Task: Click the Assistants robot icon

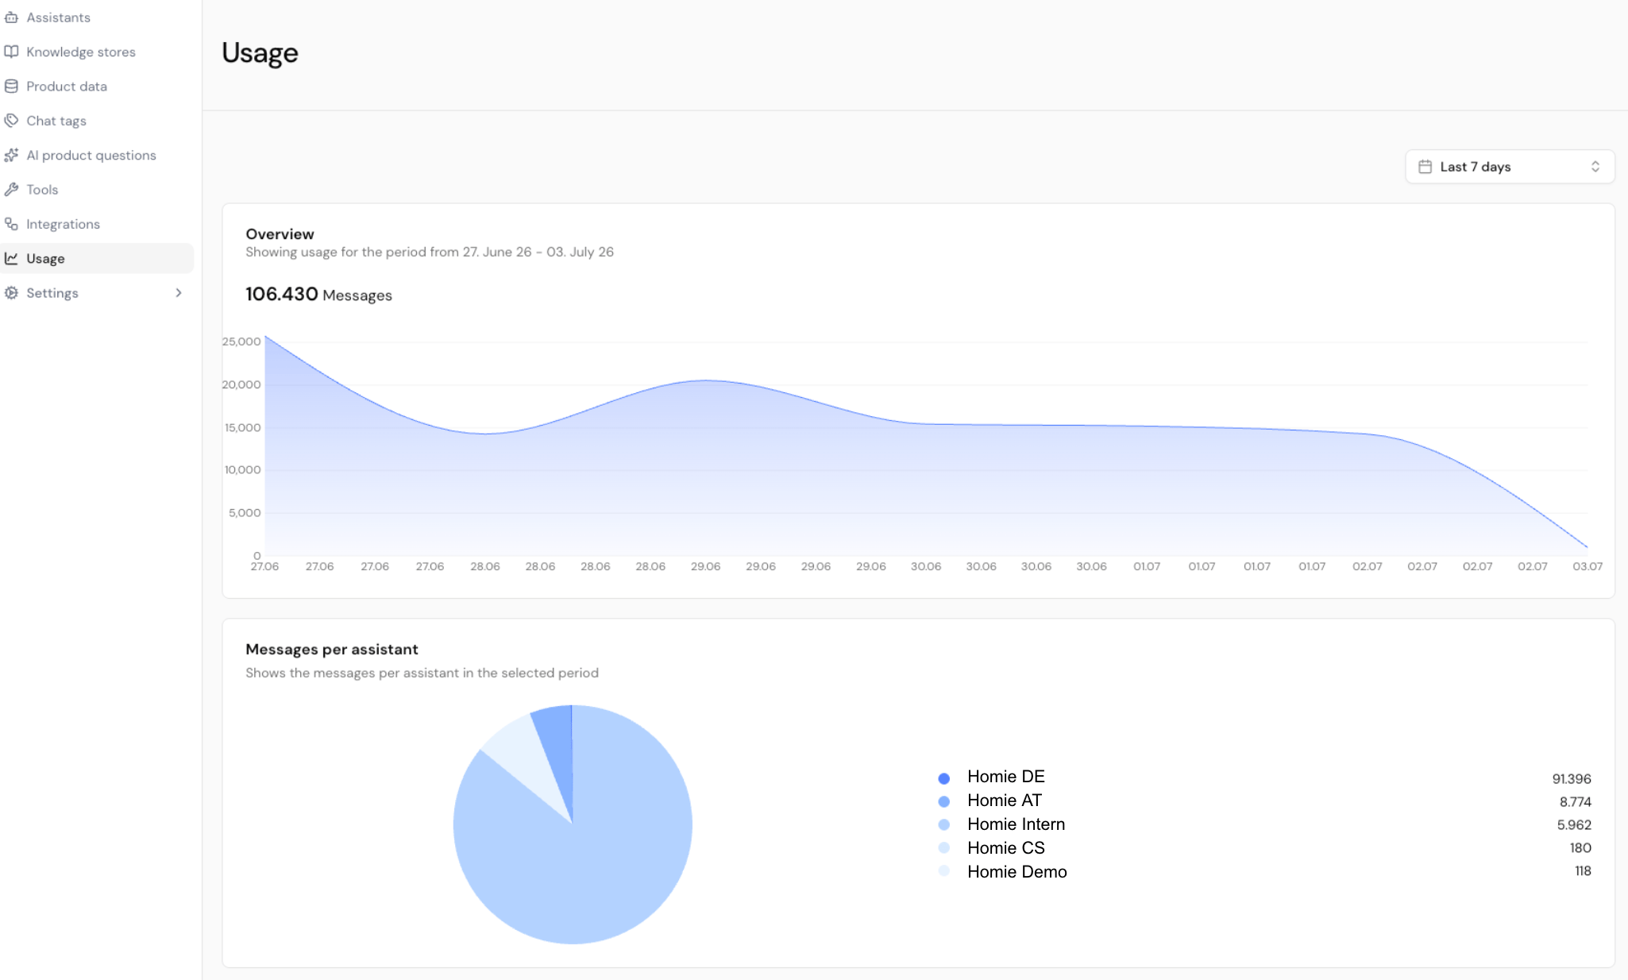Action: click(11, 17)
